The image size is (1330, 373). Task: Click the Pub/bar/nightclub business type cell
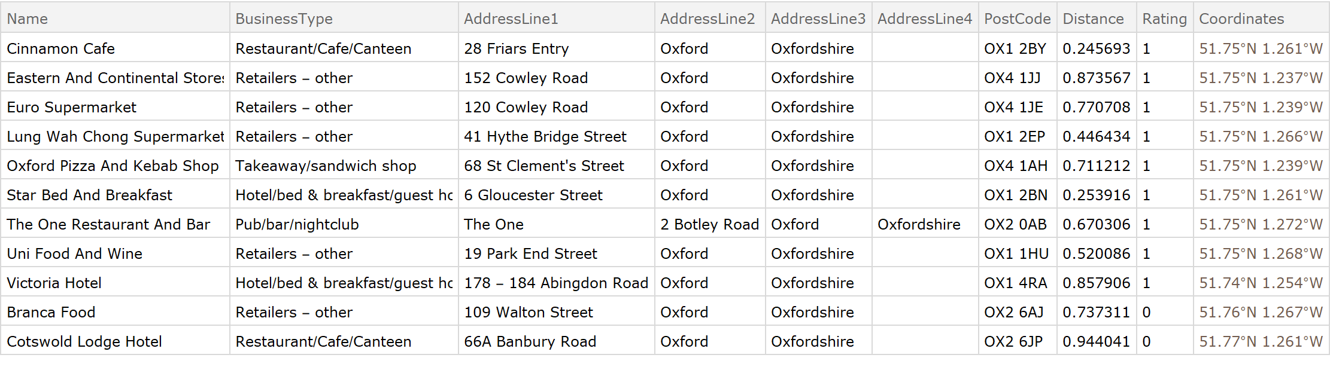[x=297, y=224]
